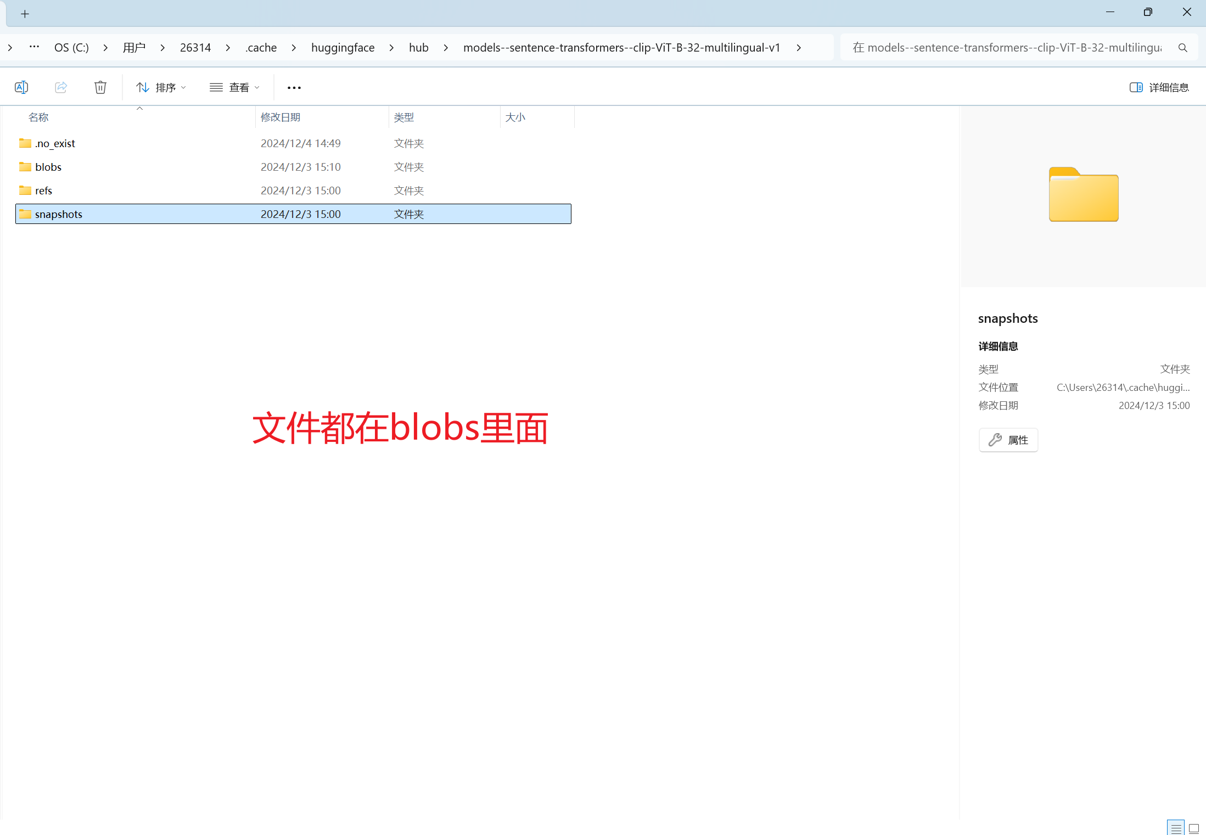Expand the breadcrumb chevron after hub

pos(445,48)
